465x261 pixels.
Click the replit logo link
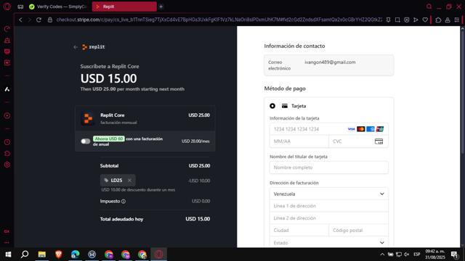pyautogui.click(x=94, y=46)
